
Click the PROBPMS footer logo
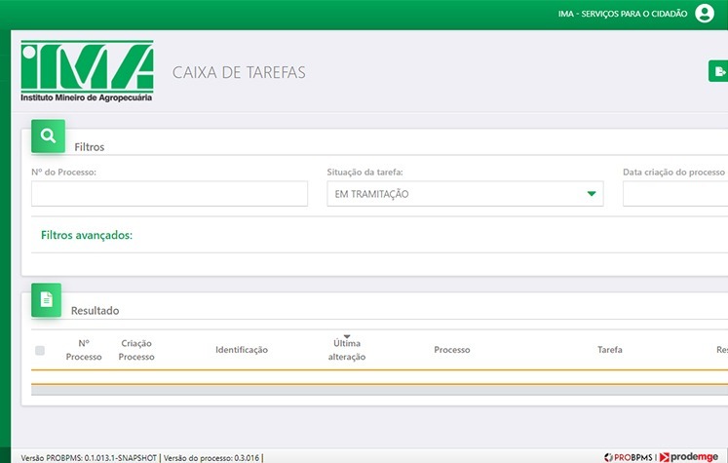pyautogui.click(x=629, y=457)
